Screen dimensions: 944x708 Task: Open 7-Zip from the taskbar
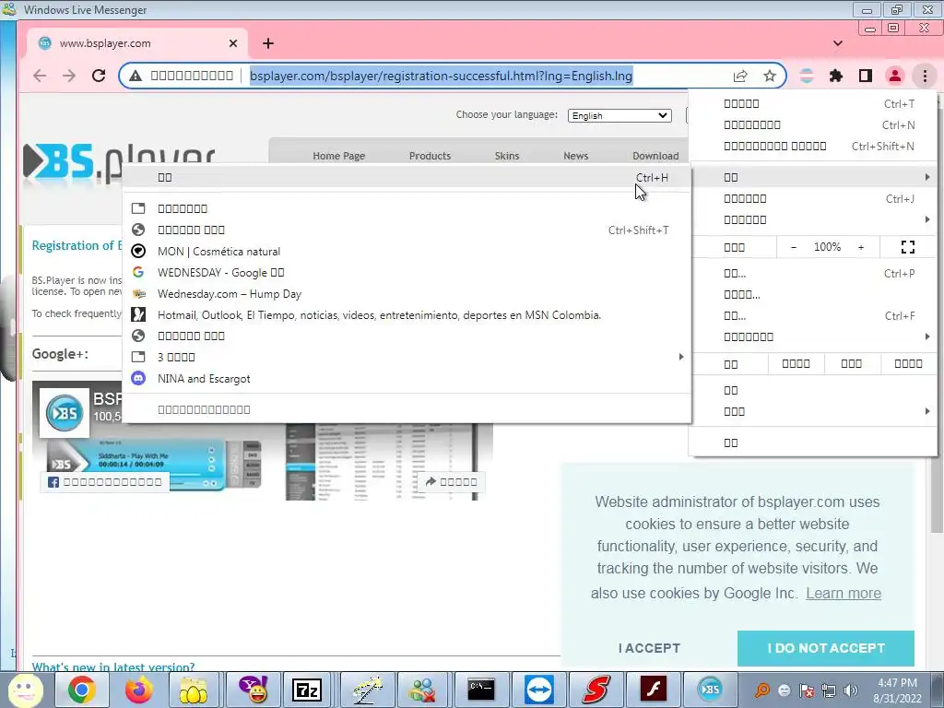point(306,690)
